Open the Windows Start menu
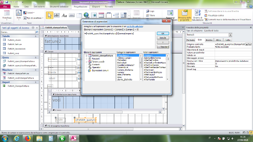The width and height of the screenshot is (253, 142). coord(5,138)
